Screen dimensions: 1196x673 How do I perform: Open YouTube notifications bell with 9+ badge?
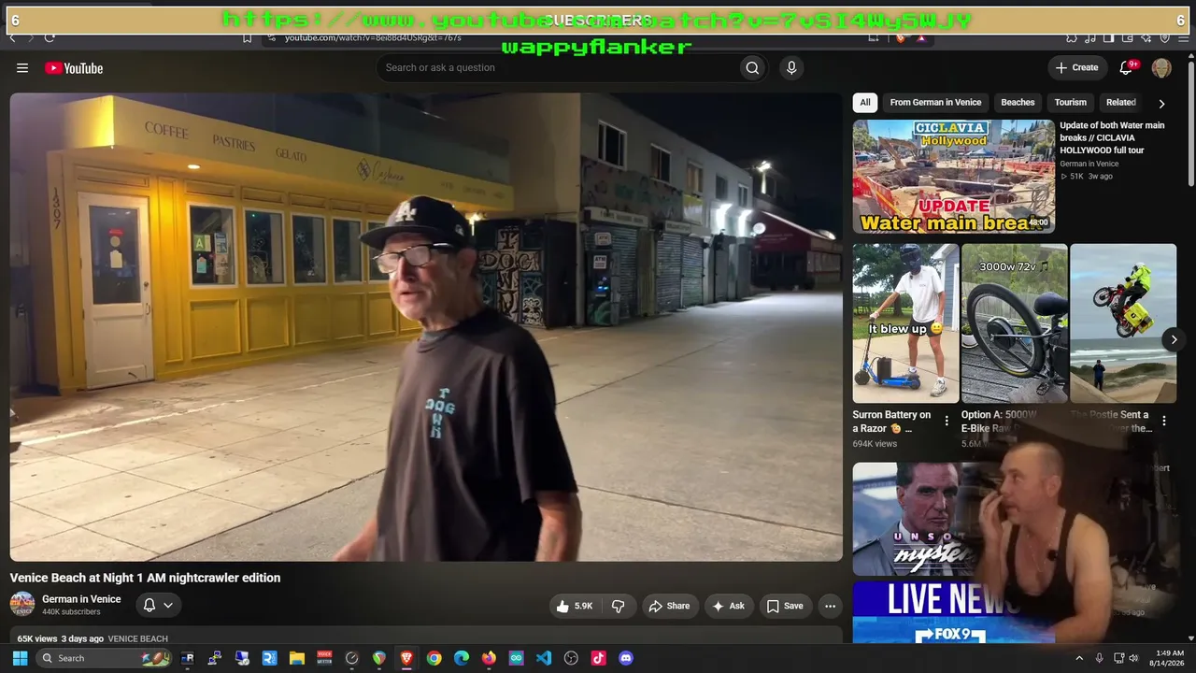[1127, 67]
